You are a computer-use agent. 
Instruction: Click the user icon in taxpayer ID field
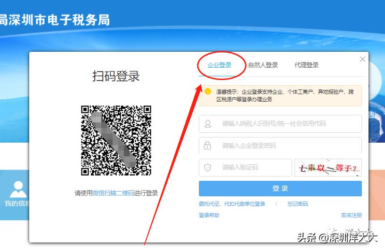click(x=208, y=124)
